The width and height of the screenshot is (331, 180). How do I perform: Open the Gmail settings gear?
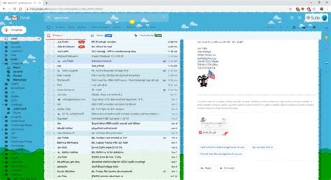click(314, 27)
